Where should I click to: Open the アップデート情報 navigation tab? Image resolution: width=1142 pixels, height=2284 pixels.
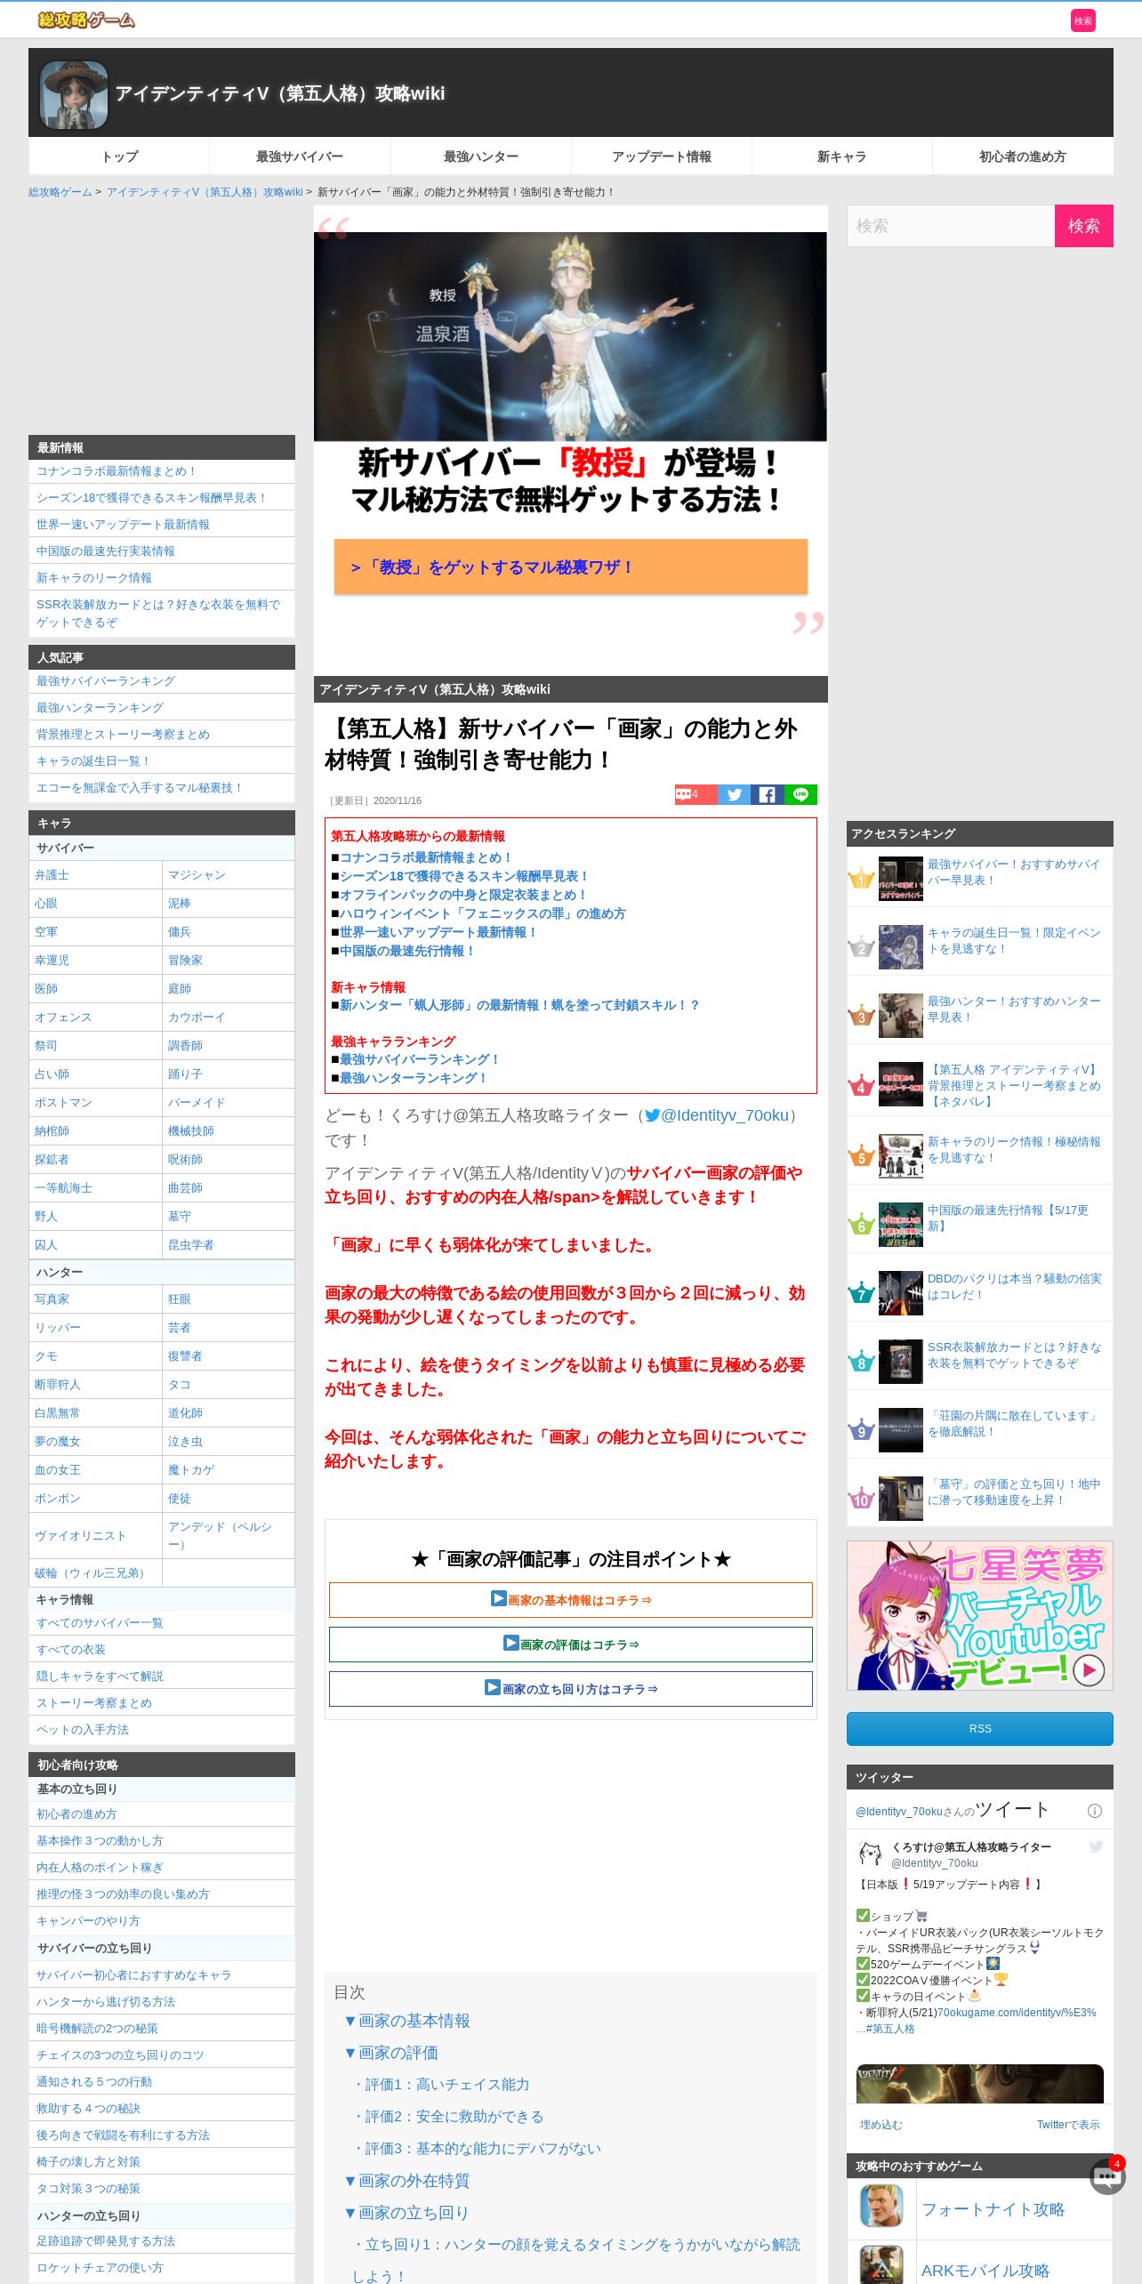(x=661, y=157)
